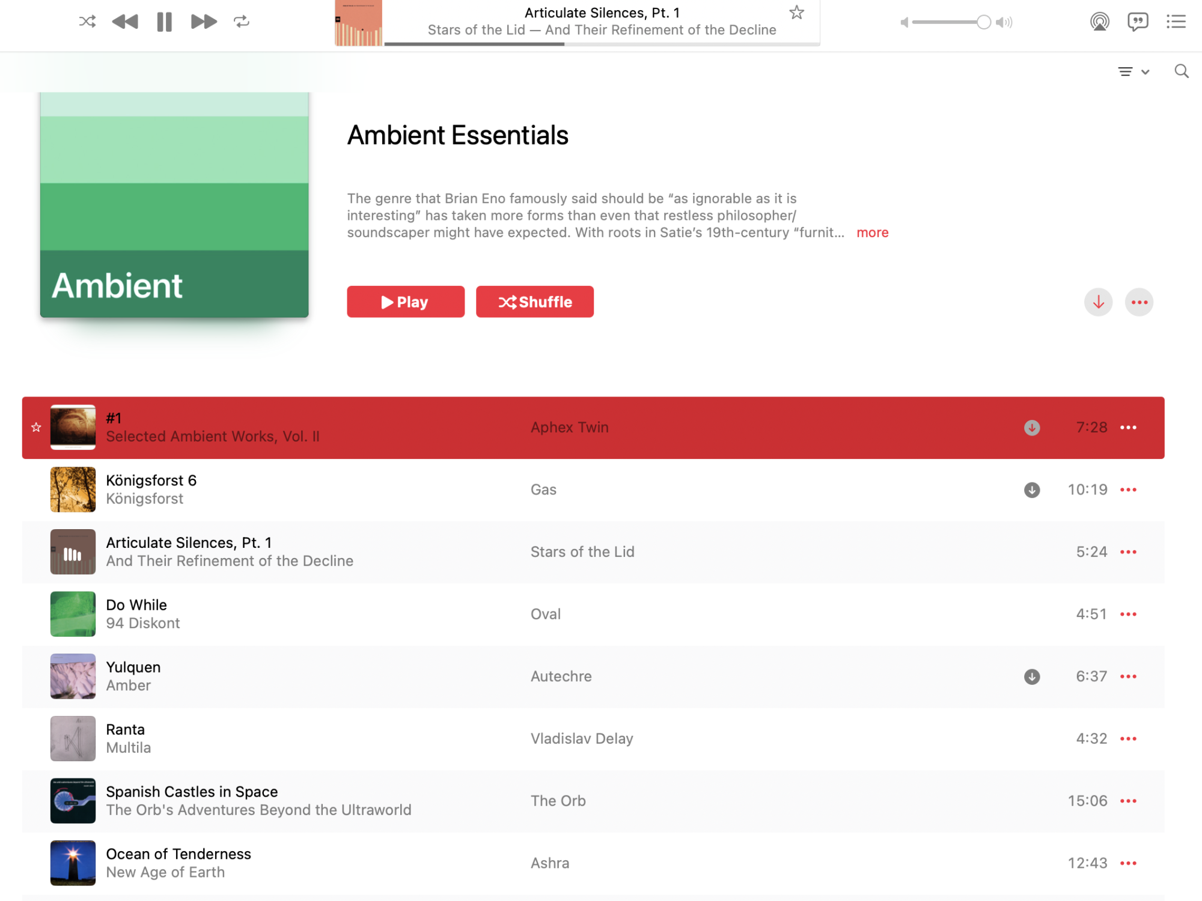
Task: Select the Spanish Castles in Space title
Action: tap(192, 792)
